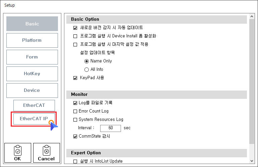The image size is (258, 167).
Task: Click the EtherCAT IP button
Action: coord(34,119)
